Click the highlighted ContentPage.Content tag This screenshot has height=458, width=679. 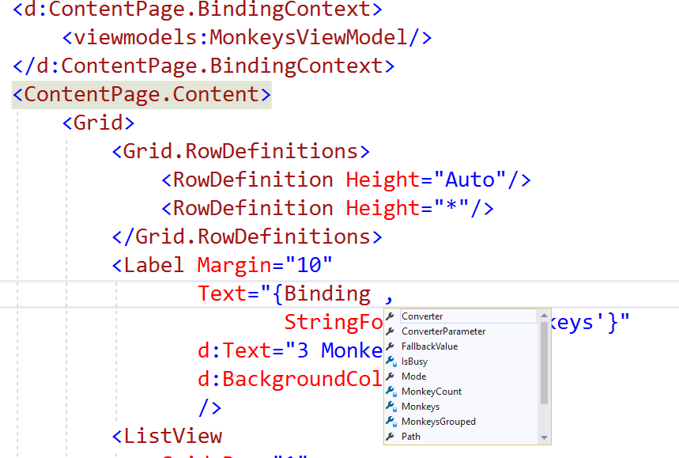coord(141,94)
